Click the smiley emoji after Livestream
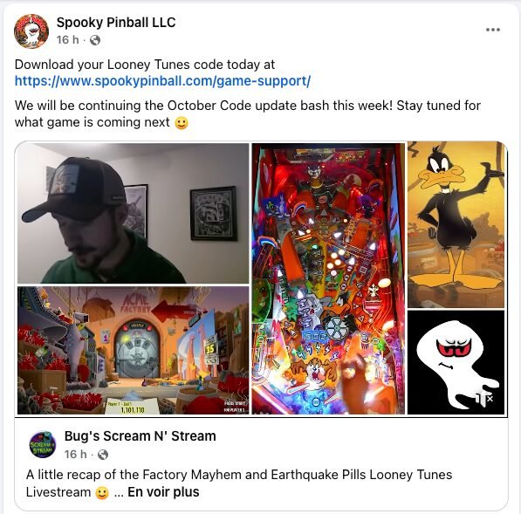Image resolution: width=521 pixels, height=514 pixels. point(102,493)
